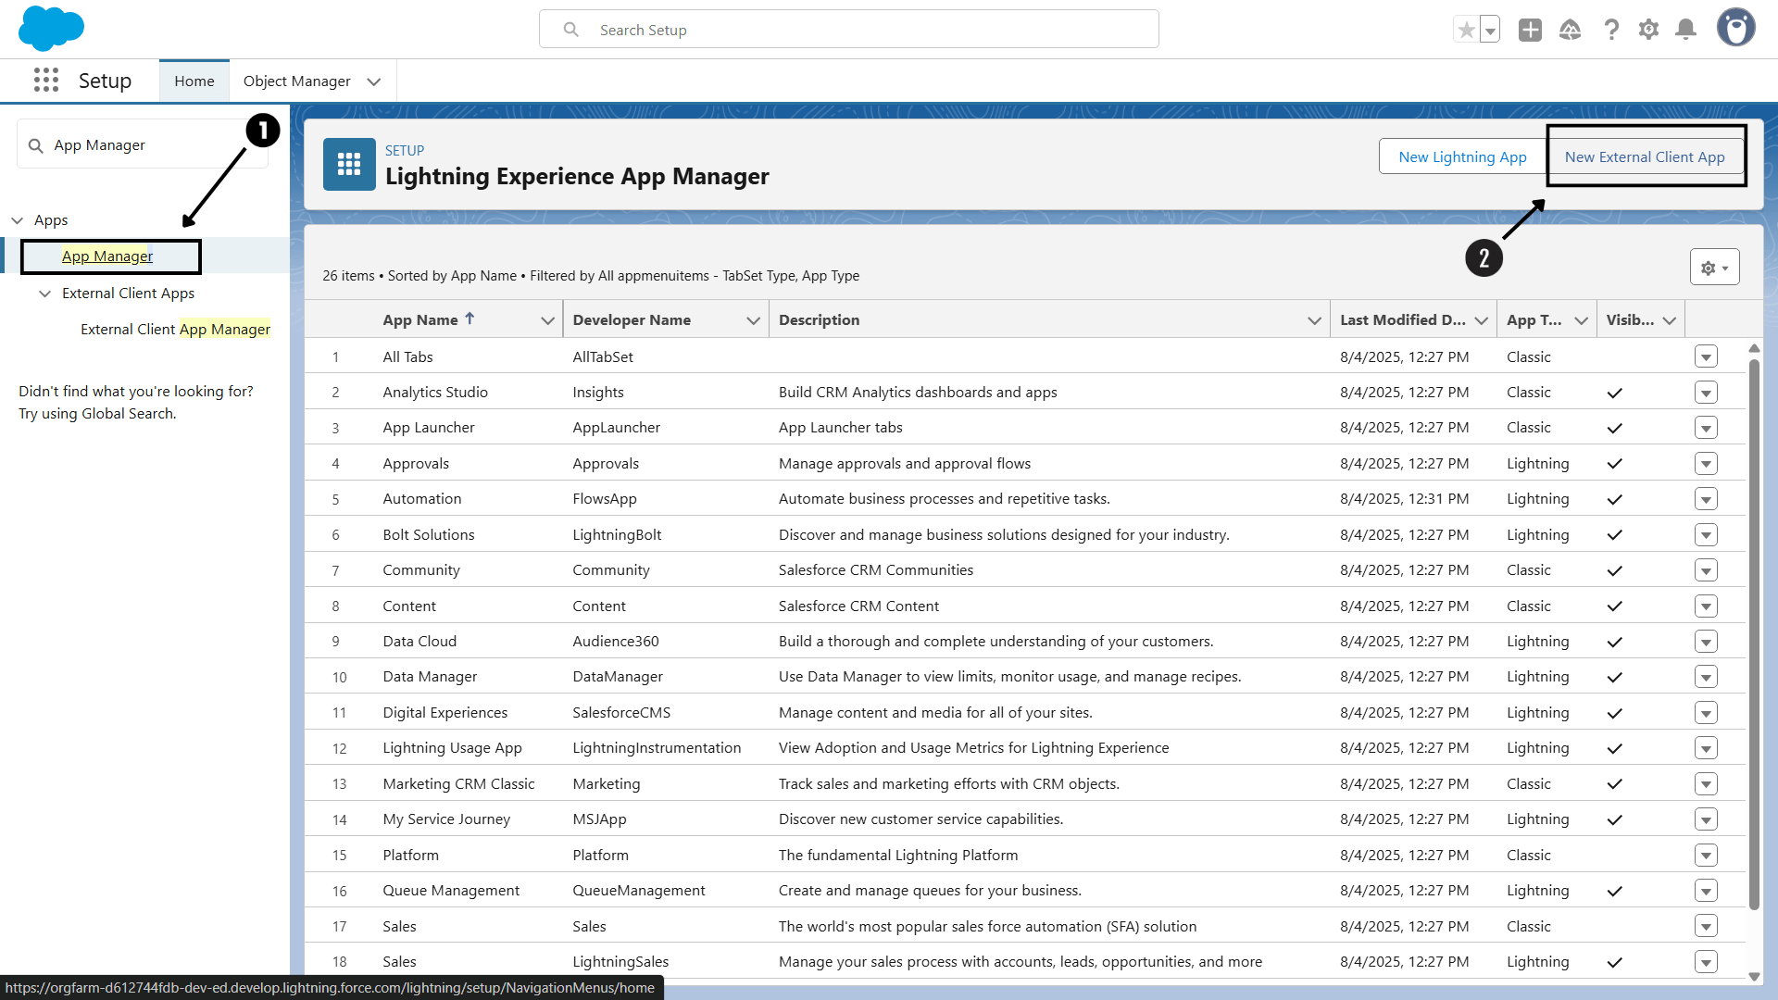Click the Salesforce cloud logo
Image resolution: width=1778 pixels, height=1000 pixels.
[x=51, y=28]
